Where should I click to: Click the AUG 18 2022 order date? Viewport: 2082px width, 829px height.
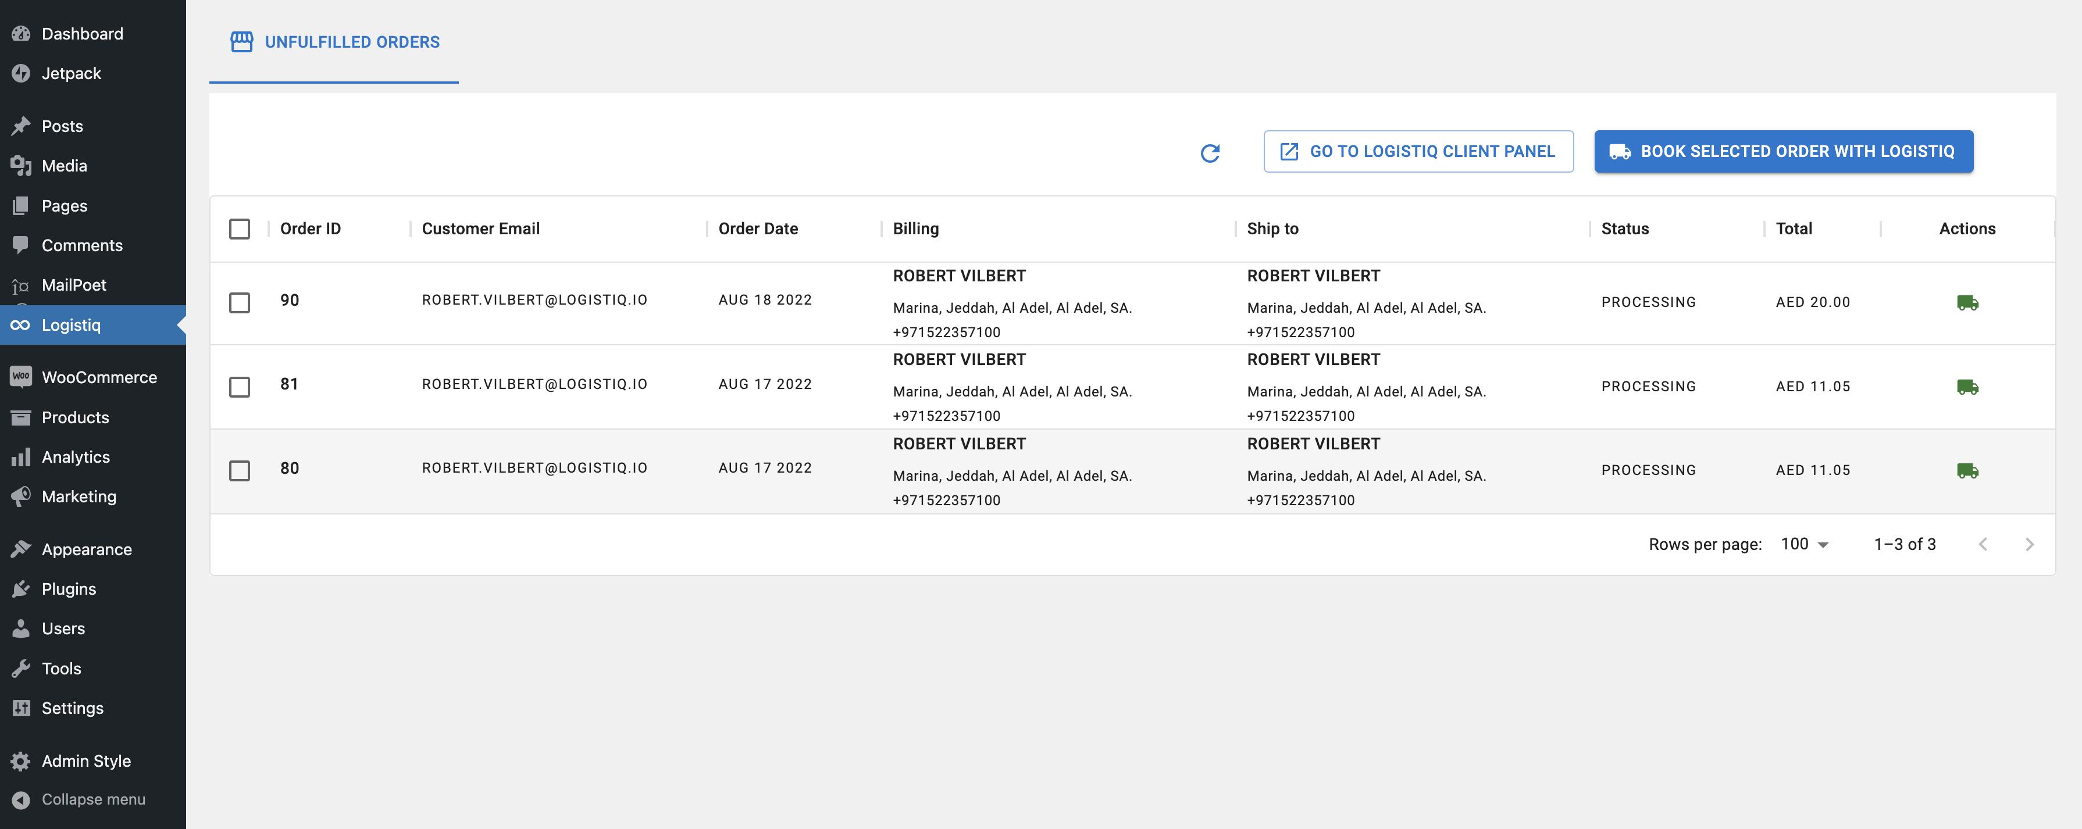(x=765, y=300)
